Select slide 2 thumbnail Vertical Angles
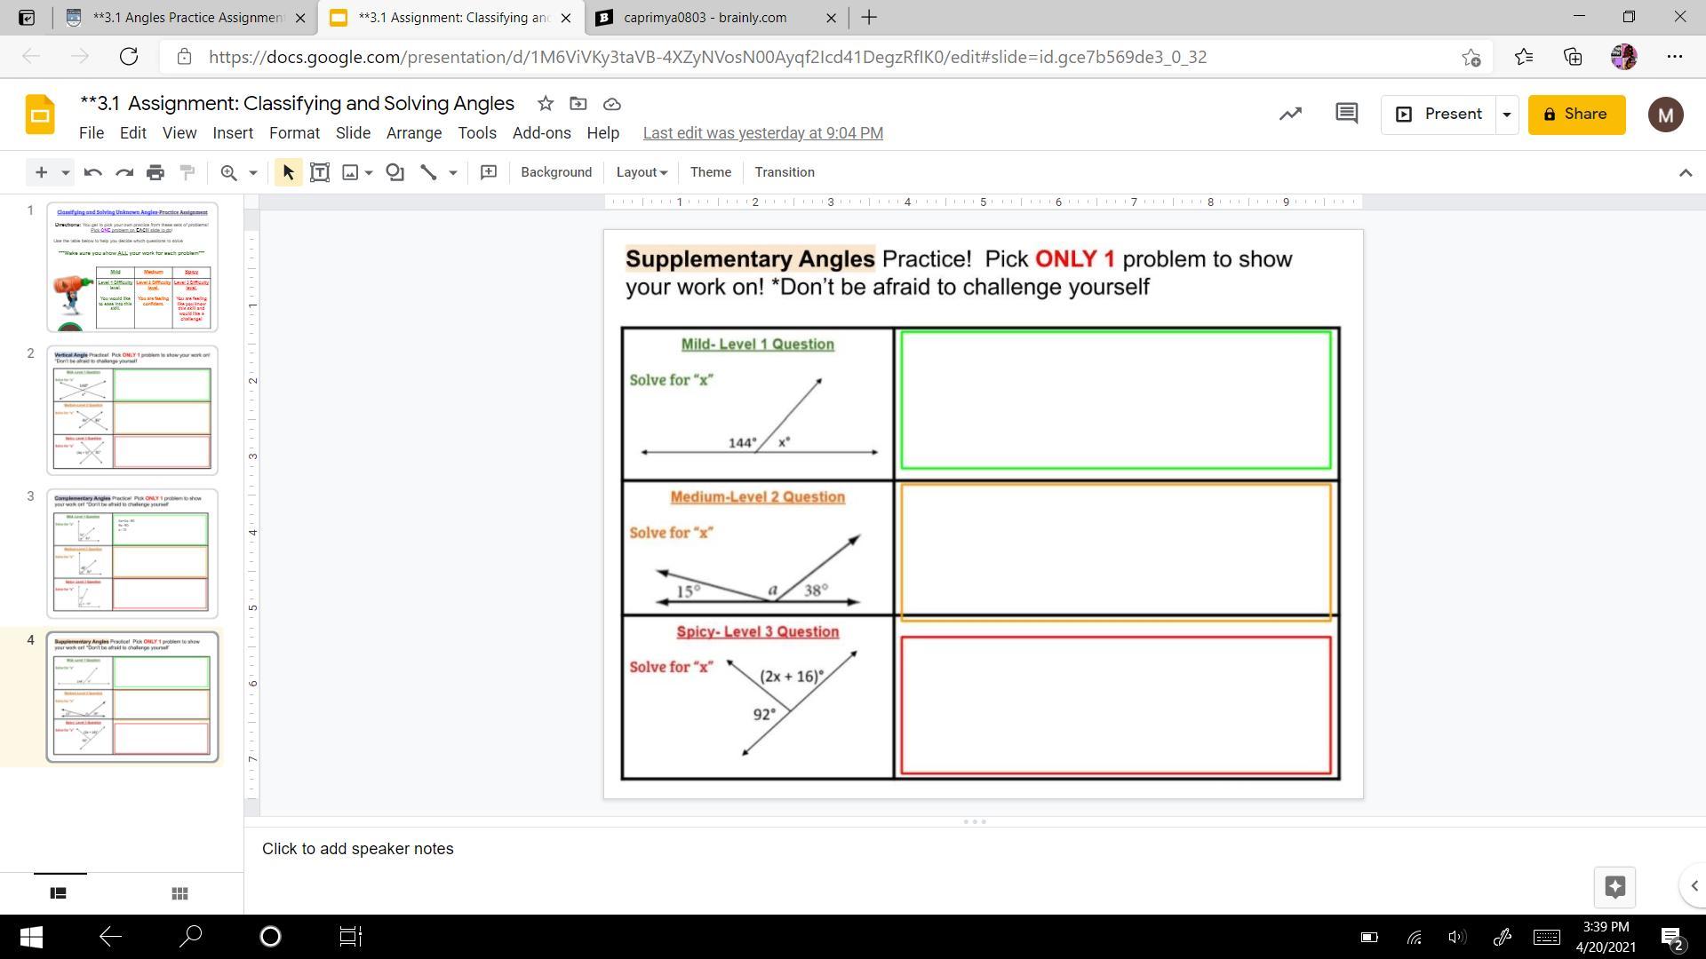The image size is (1706, 959). [132, 410]
